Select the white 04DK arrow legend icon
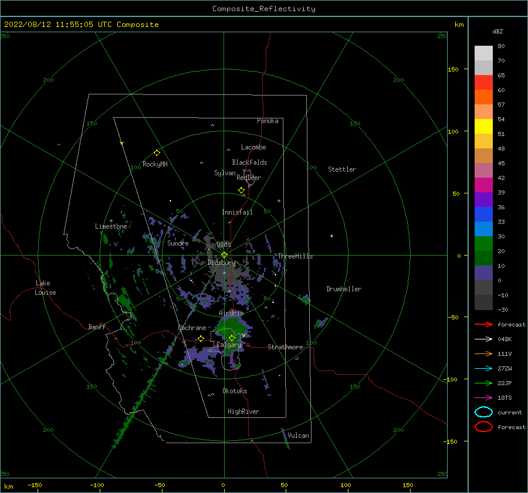Image resolution: width=528 pixels, height=493 pixels. [x=483, y=339]
